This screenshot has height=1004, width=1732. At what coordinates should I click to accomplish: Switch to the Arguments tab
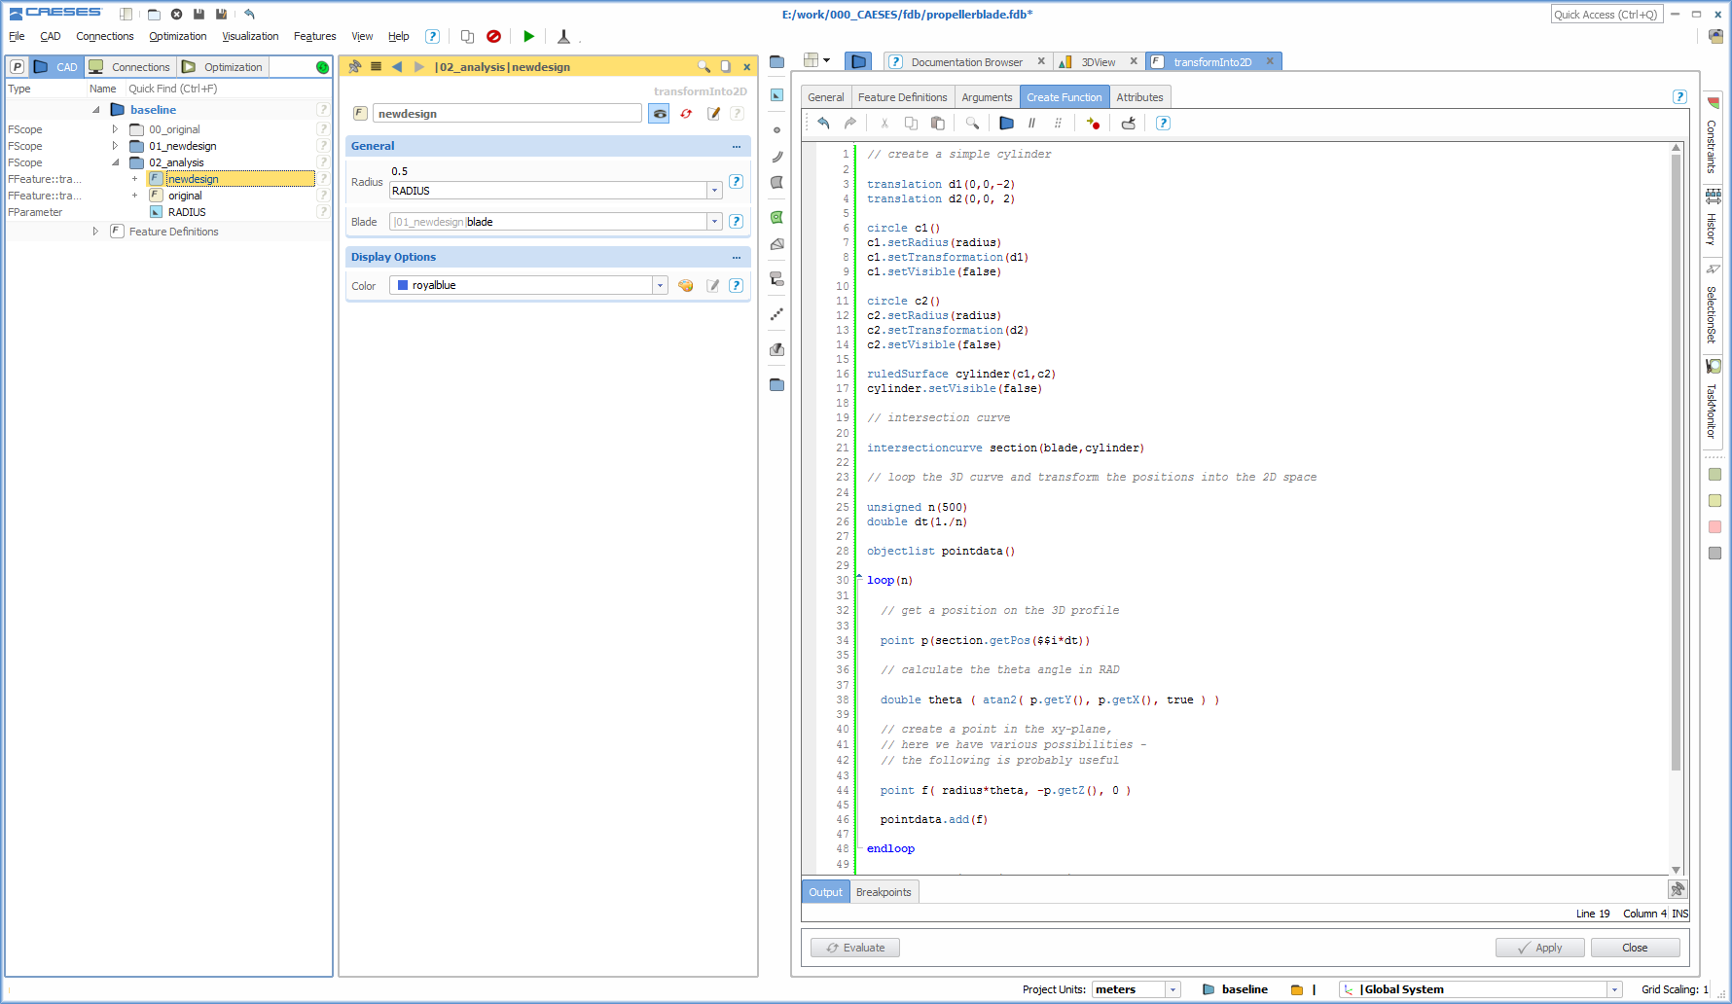click(x=987, y=97)
